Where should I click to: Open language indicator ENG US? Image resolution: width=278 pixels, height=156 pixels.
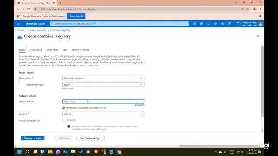pos(232,152)
